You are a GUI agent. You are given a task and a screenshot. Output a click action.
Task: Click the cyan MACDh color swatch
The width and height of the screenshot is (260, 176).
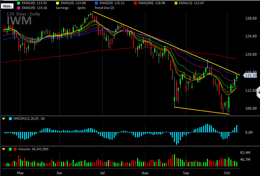tap(10, 119)
